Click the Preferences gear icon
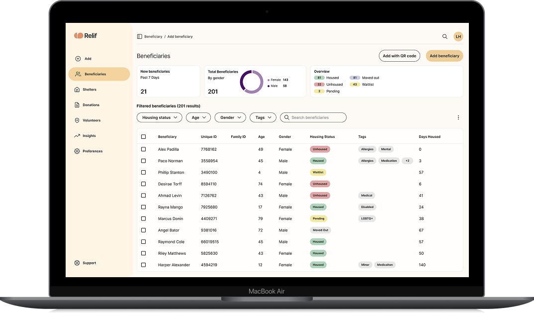This screenshot has height=313, width=534. tap(77, 151)
